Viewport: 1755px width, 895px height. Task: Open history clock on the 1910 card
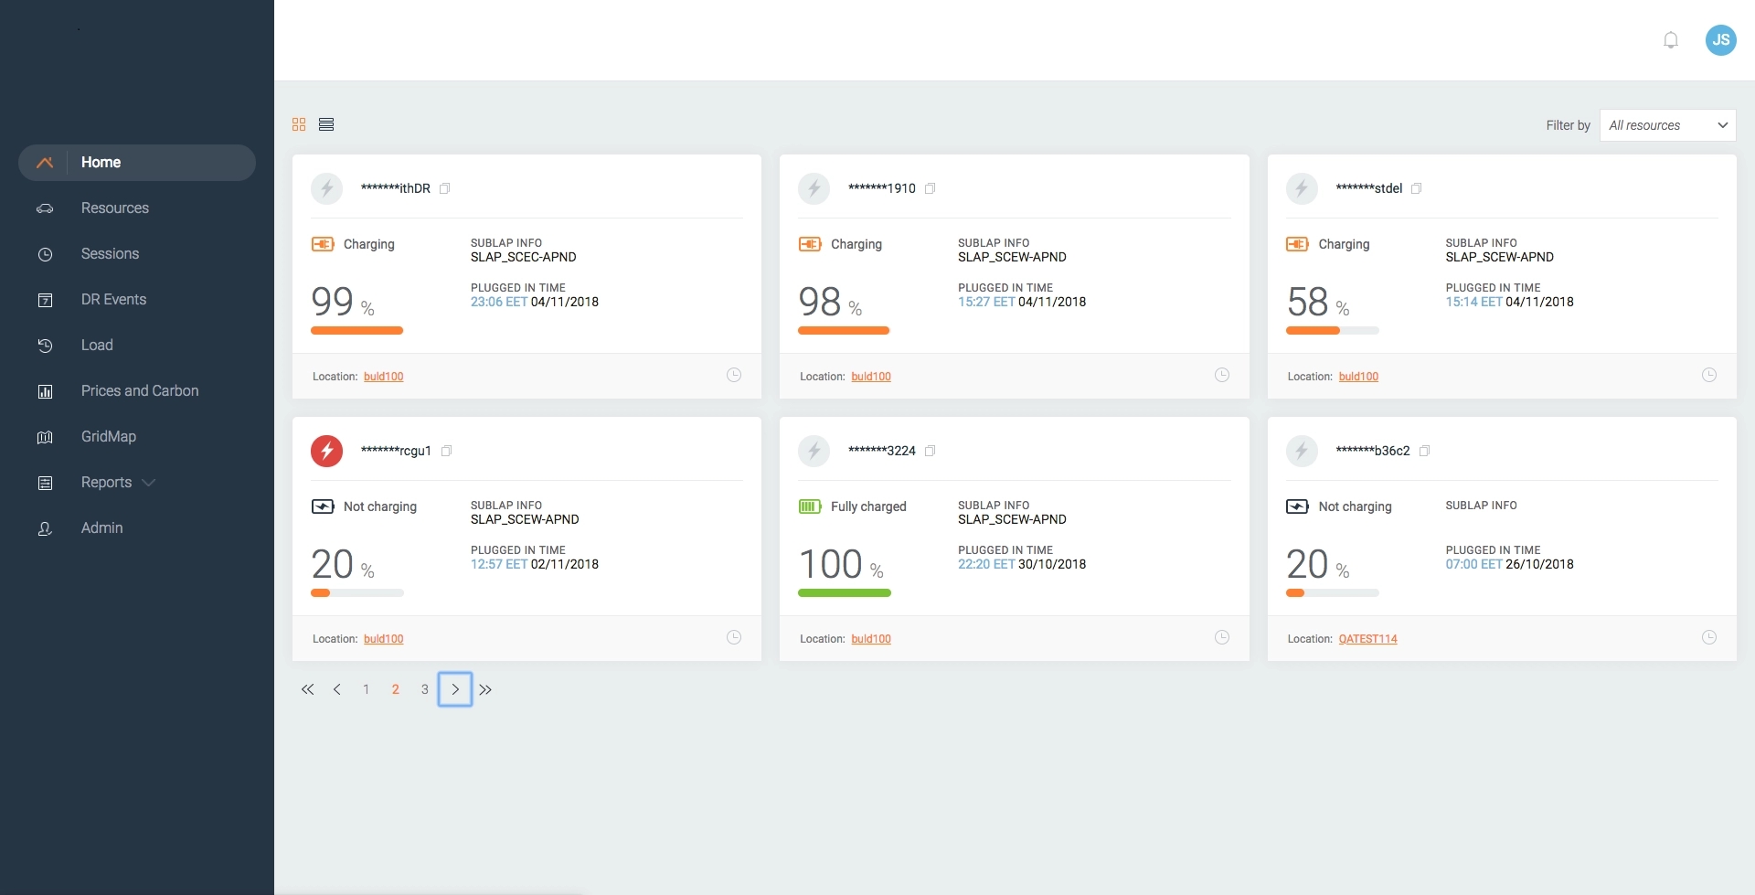(x=1221, y=375)
